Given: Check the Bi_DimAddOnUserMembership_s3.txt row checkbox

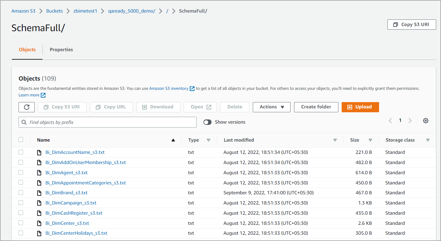Looking at the screenshot, I should pos(21,162).
